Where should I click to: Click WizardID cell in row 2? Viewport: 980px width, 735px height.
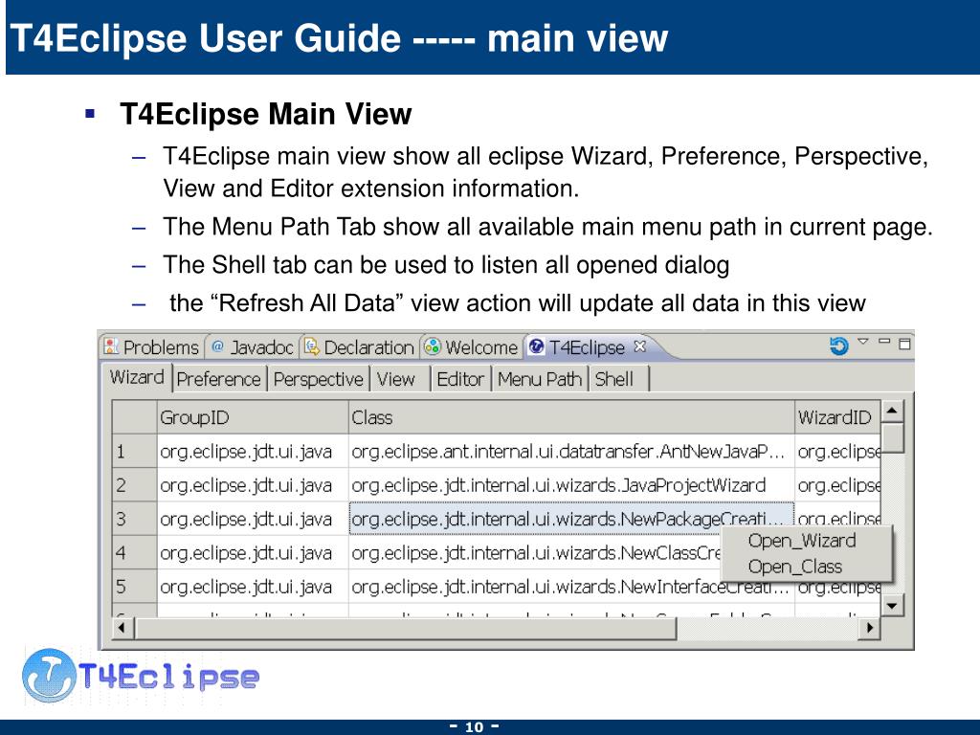pyautogui.click(x=837, y=485)
